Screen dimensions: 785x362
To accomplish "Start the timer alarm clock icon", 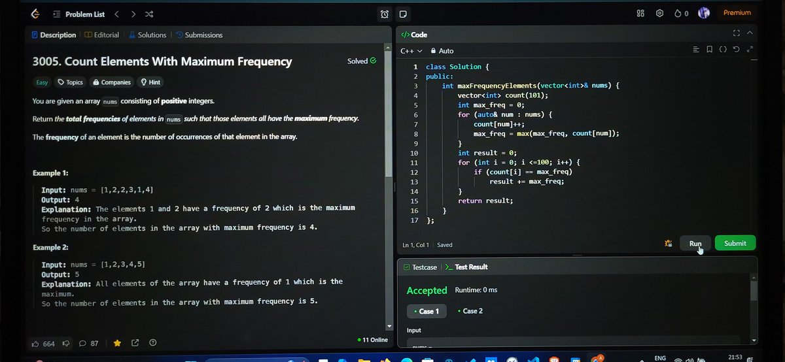I will click(385, 14).
